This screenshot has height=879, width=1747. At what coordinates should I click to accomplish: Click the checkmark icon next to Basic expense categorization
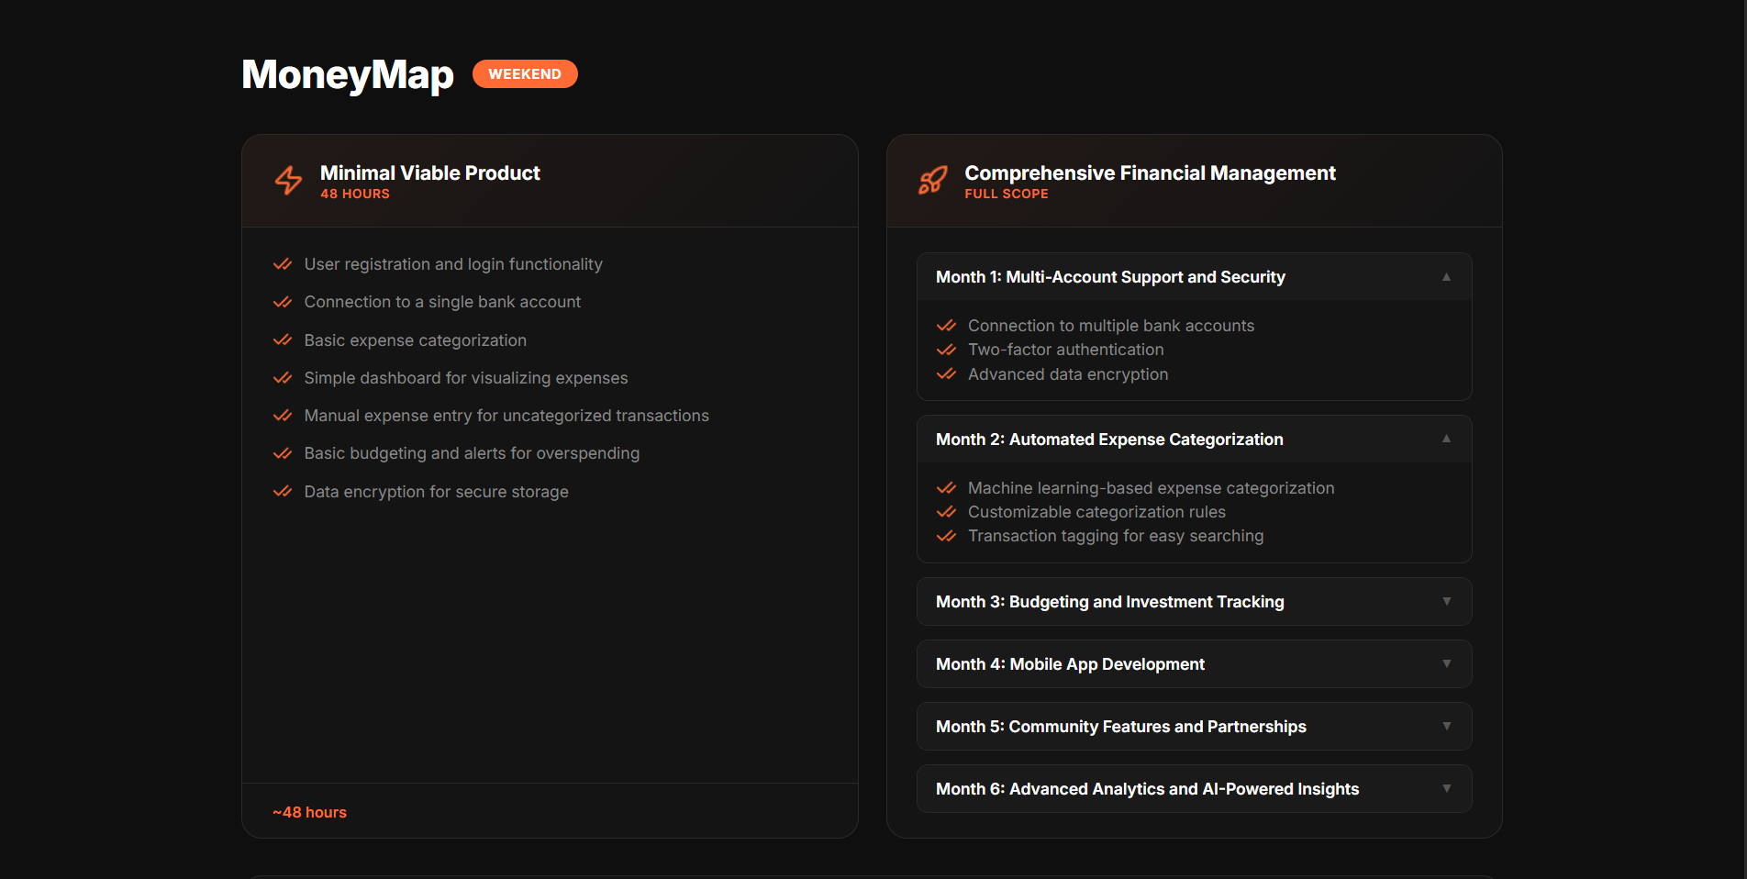282,339
